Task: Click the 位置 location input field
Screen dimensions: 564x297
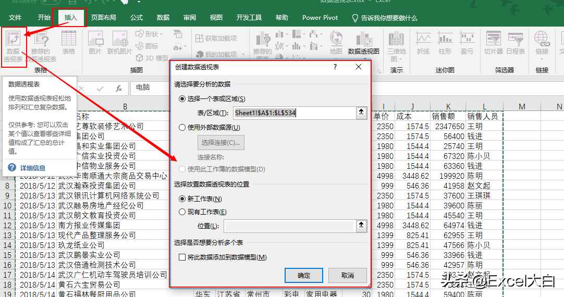Action: pos(289,226)
